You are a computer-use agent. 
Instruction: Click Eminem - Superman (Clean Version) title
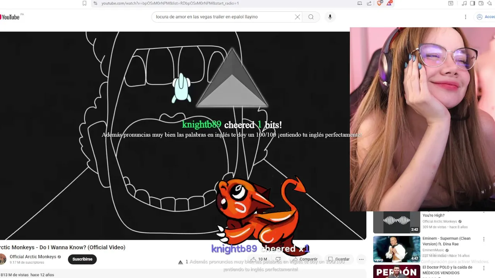[447, 241]
